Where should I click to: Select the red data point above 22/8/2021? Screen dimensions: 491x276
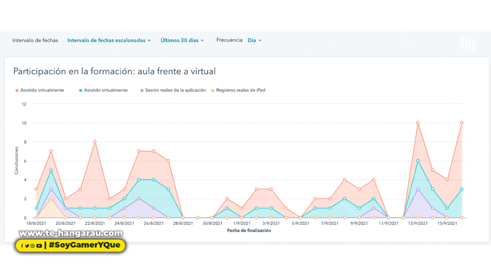click(x=95, y=142)
